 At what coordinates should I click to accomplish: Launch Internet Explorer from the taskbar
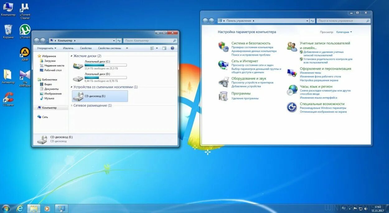(x=20, y=208)
